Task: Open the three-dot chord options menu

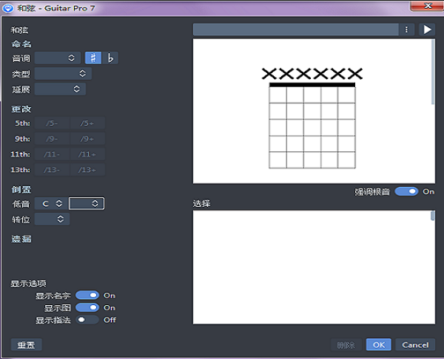Action: tap(406, 30)
